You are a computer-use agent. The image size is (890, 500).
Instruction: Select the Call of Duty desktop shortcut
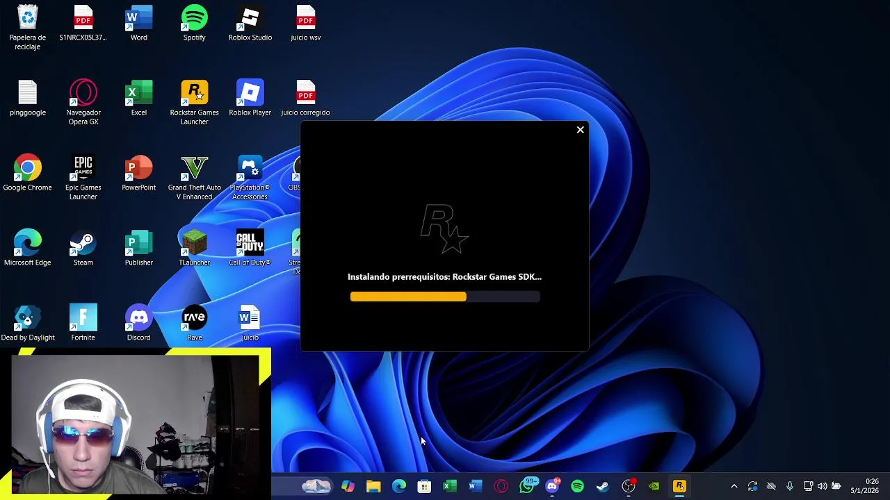[250, 248]
